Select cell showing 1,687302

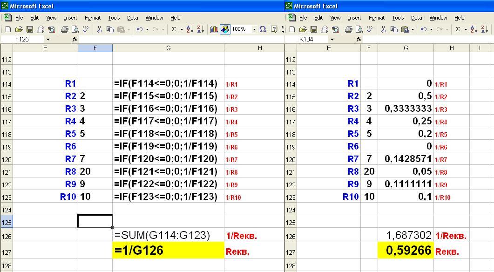point(406,235)
